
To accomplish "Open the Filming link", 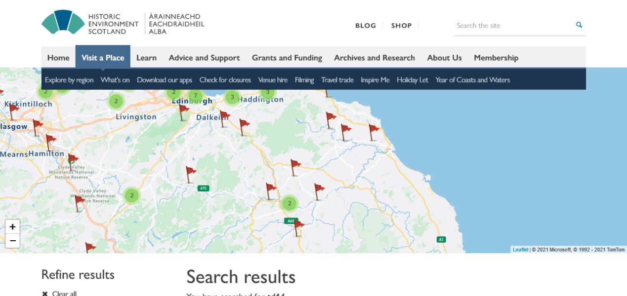I will 304,80.
